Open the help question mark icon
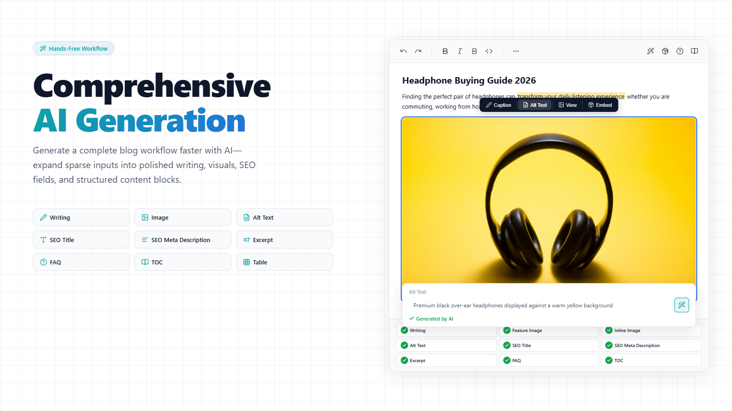The image size is (732, 411). (x=680, y=51)
